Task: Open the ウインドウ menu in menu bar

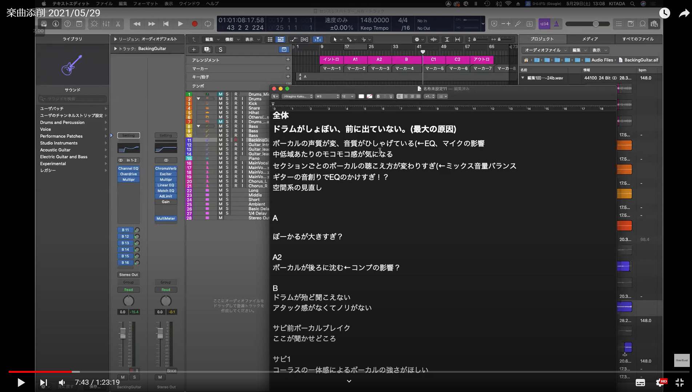Action: click(189, 3)
